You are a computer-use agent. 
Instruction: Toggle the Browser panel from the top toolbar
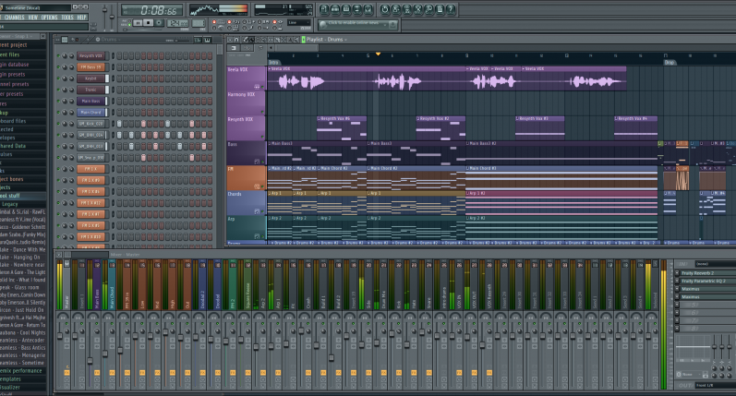[356, 9]
